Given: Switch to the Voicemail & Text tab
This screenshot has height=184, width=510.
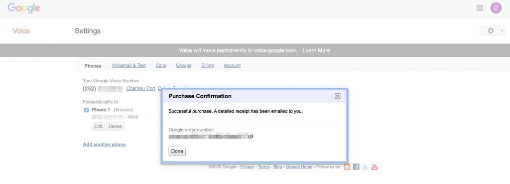Looking at the screenshot, I should coord(128,65).
